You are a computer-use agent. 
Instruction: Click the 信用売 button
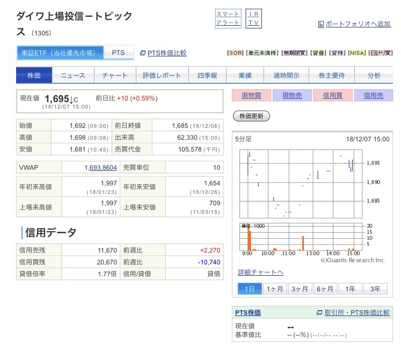(x=374, y=95)
